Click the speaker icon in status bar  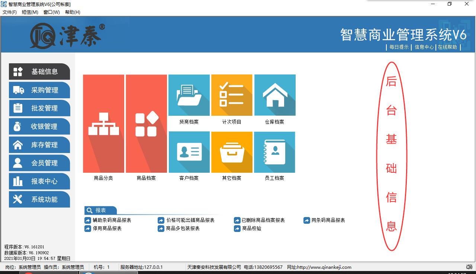pos(469,267)
